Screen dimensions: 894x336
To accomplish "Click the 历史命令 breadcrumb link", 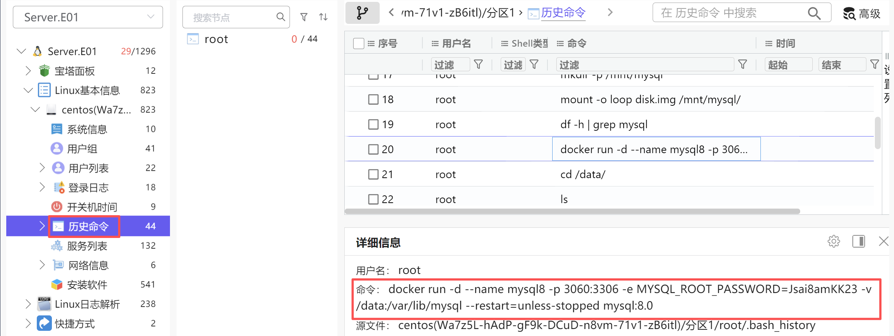I will tap(563, 13).
